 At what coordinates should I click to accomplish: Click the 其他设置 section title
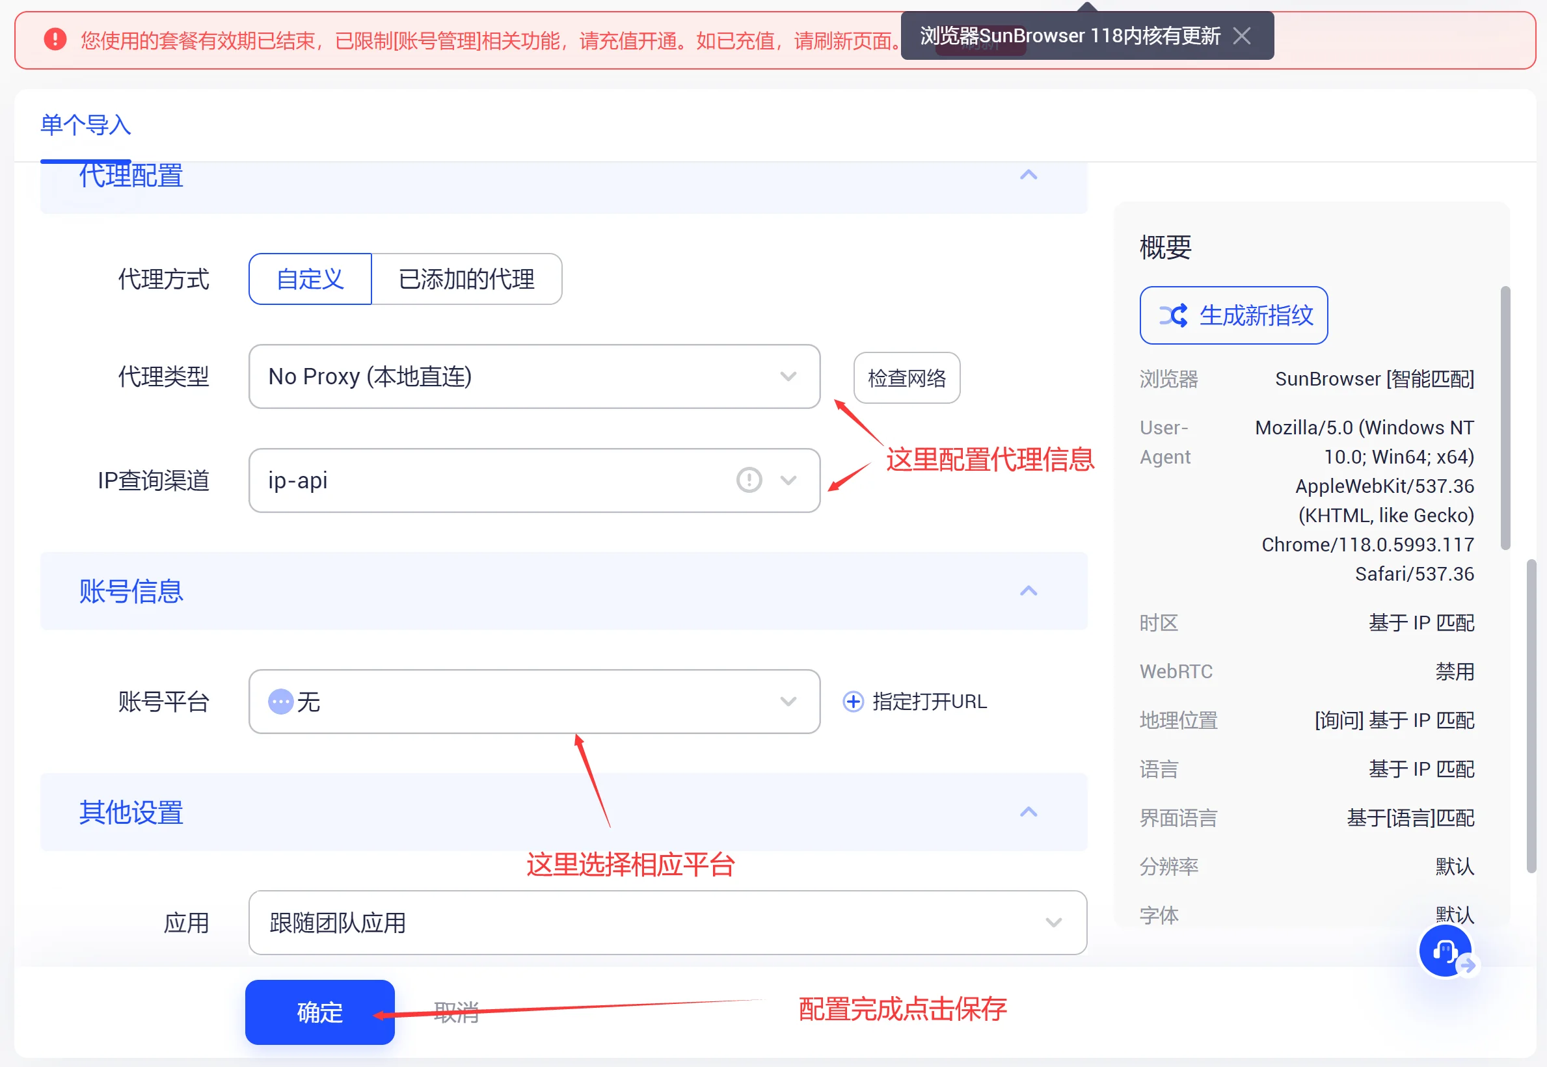pyautogui.click(x=131, y=812)
